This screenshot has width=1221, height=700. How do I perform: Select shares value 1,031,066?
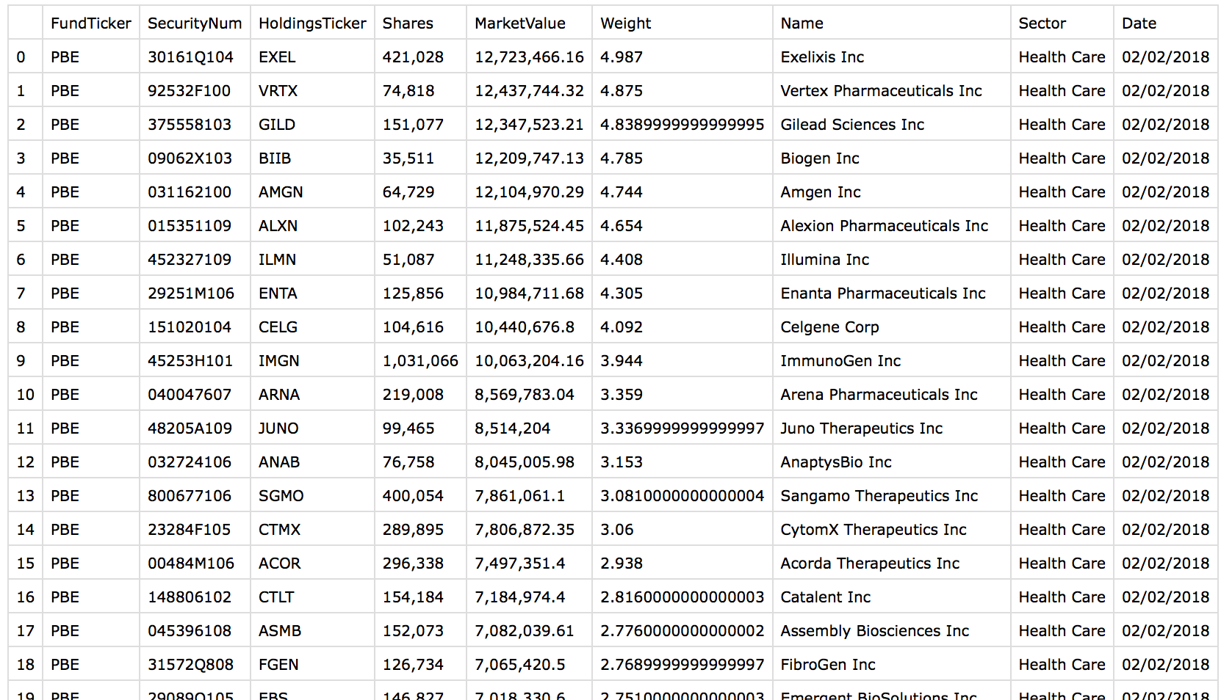coord(420,361)
